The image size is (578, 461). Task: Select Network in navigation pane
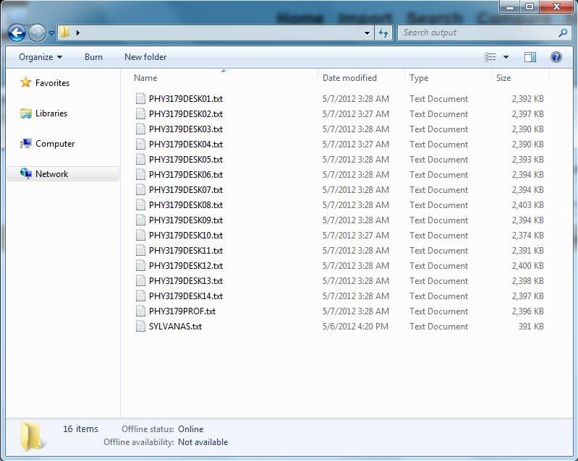click(63, 174)
